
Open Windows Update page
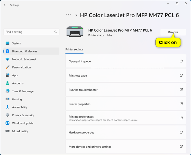tap(31, 123)
